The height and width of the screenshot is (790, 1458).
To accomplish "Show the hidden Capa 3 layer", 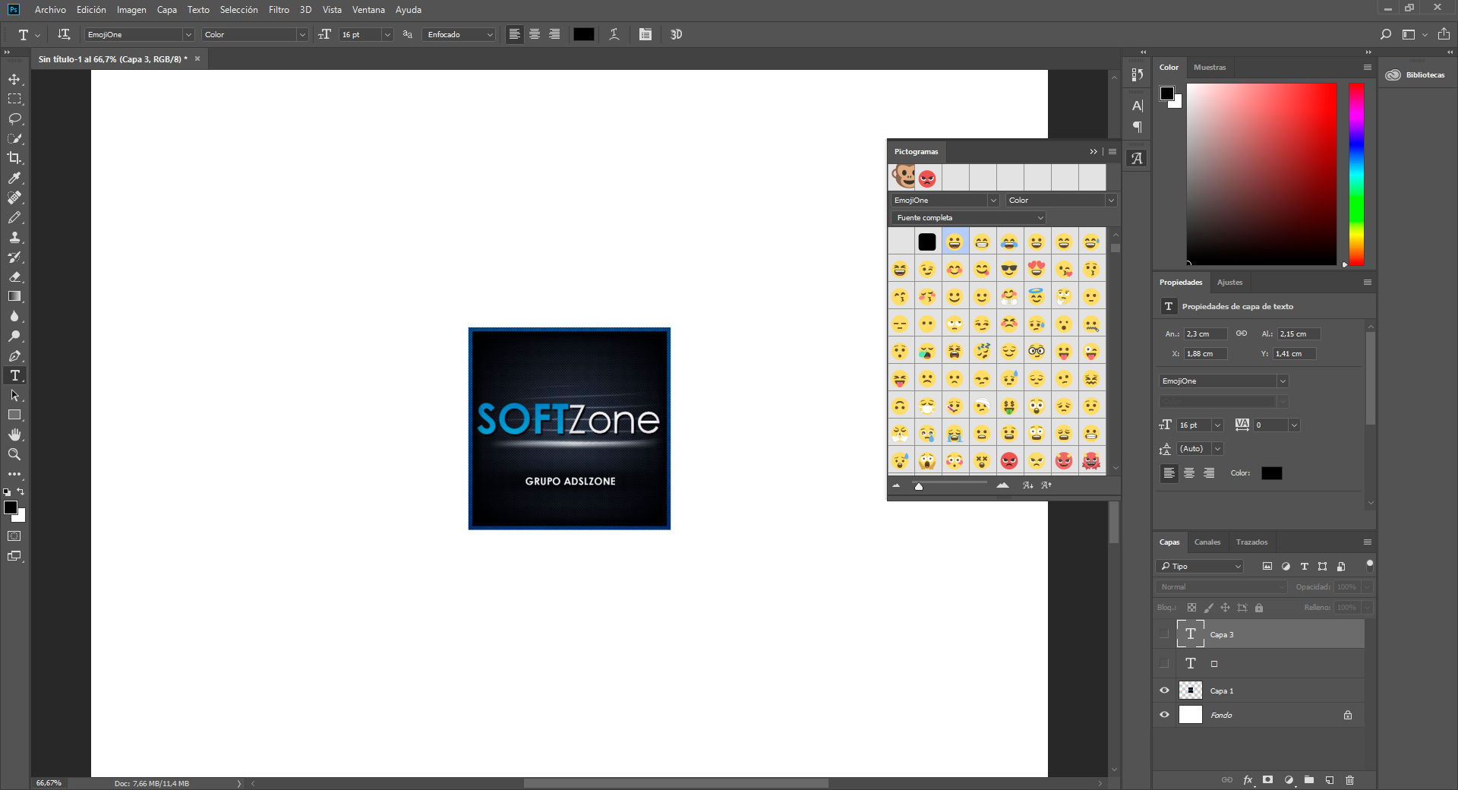I will tap(1164, 634).
